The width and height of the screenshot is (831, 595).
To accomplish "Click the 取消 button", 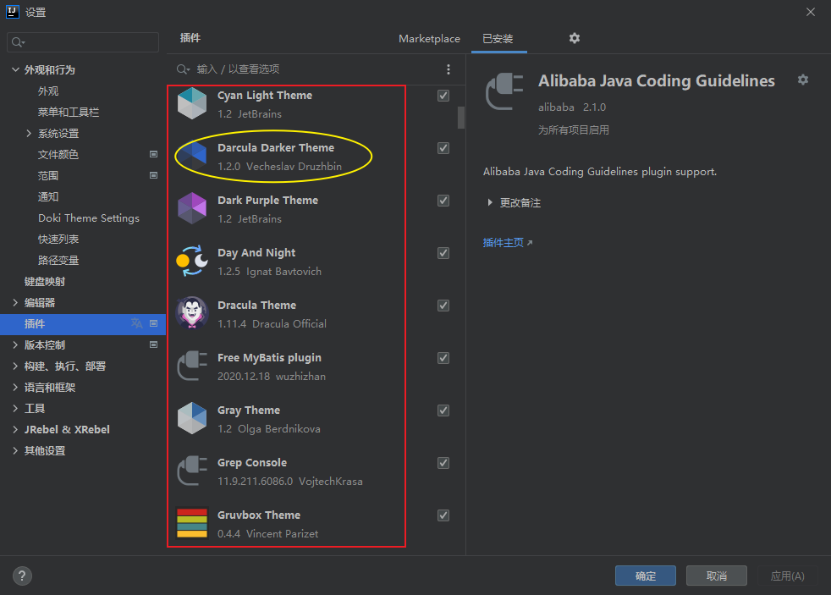I will pyautogui.click(x=717, y=576).
